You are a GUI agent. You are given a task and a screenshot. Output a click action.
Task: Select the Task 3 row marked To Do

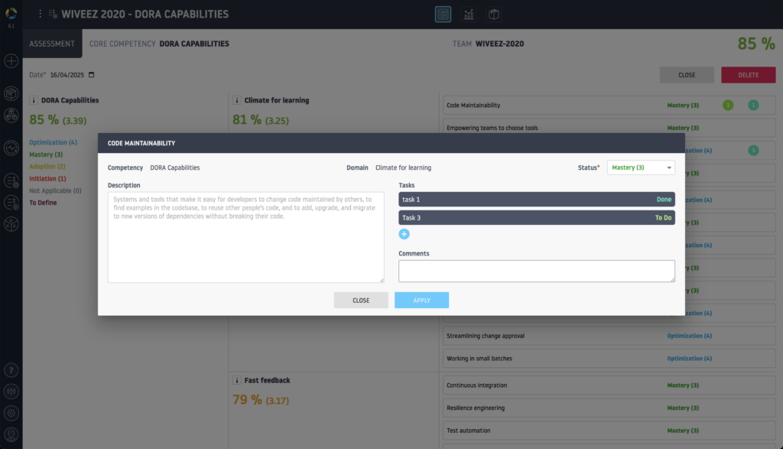coord(536,218)
